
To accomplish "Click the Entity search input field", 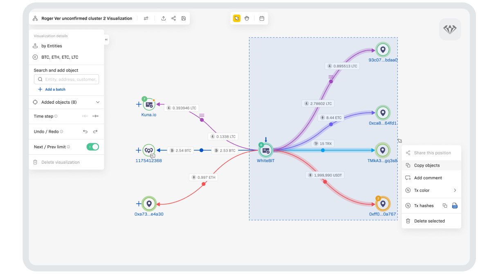I will pyautogui.click(x=66, y=79).
